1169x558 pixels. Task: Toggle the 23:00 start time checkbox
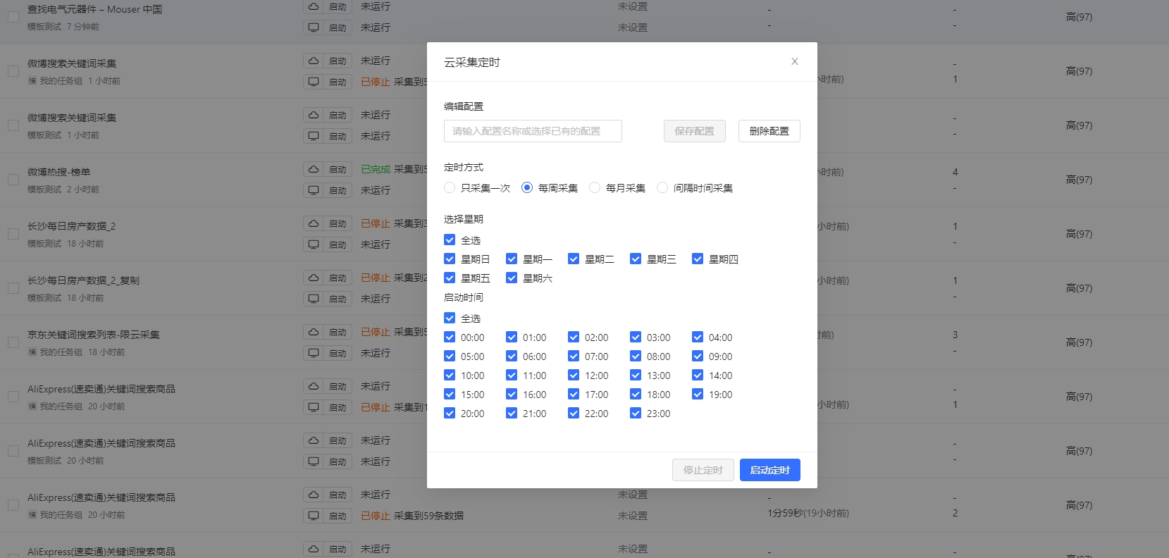(636, 414)
